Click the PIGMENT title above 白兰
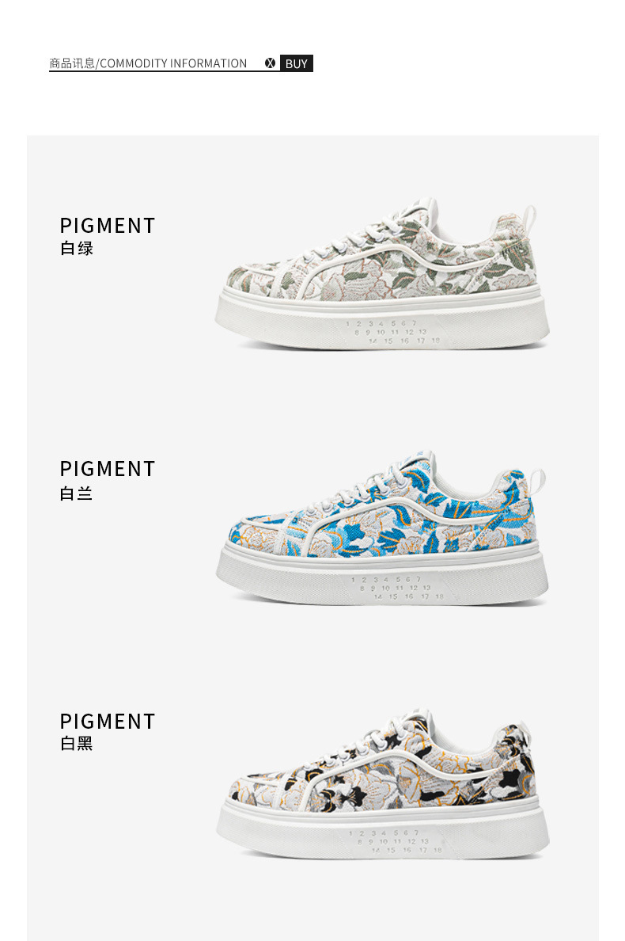The height and width of the screenshot is (941, 625). point(108,469)
